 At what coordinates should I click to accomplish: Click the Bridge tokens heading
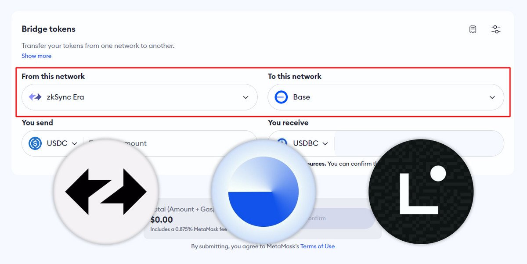click(x=48, y=29)
